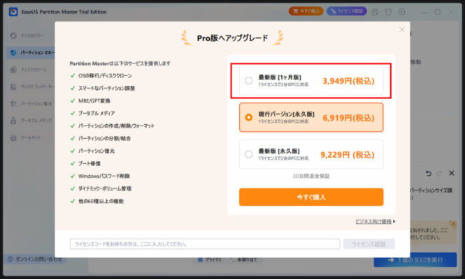Click the square plus icon in title bar

click(401, 12)
